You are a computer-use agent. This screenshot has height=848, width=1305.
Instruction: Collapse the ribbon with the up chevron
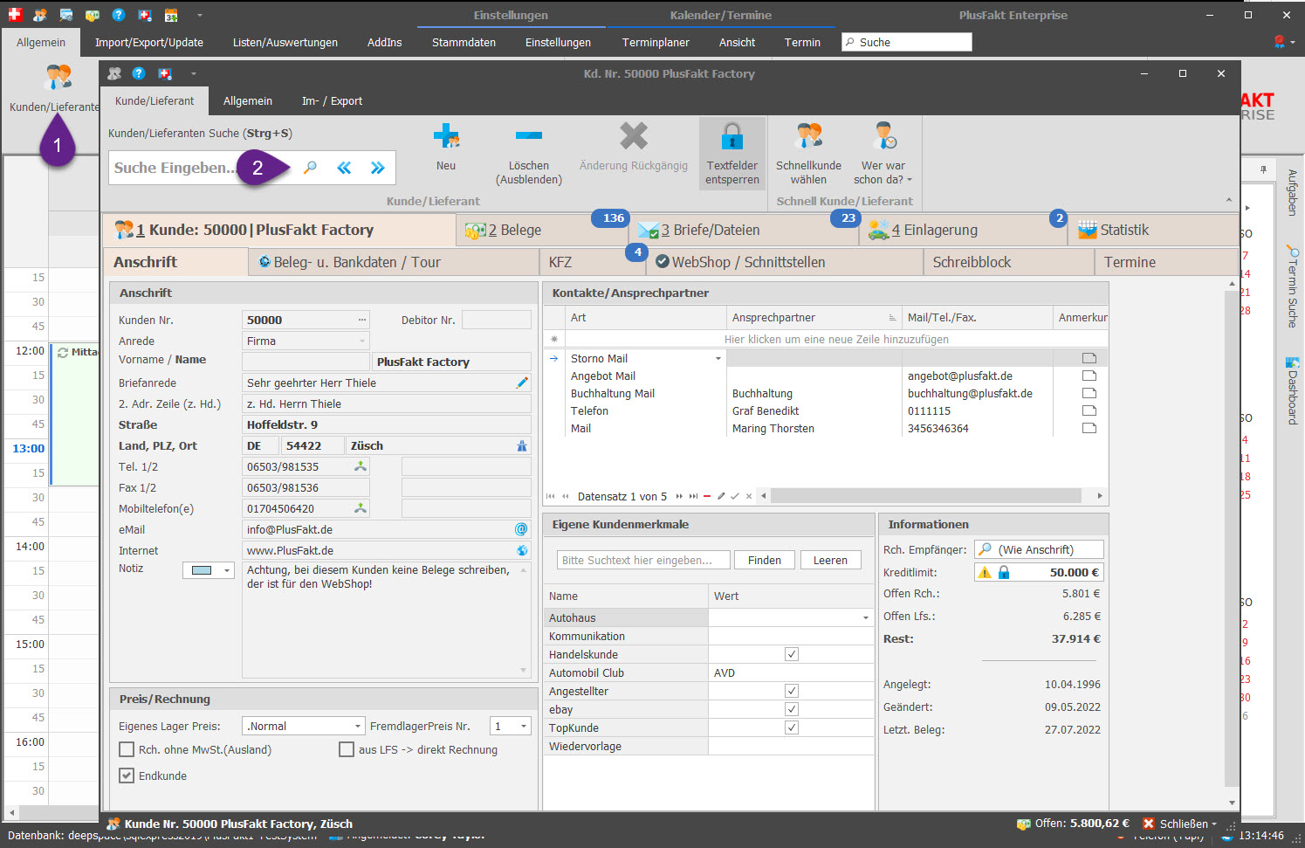coord(1229,201)
